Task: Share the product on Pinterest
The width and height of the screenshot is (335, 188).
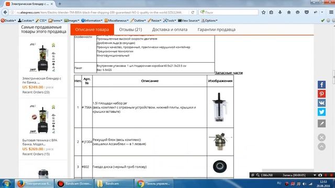Action: [x=321, y=94]
